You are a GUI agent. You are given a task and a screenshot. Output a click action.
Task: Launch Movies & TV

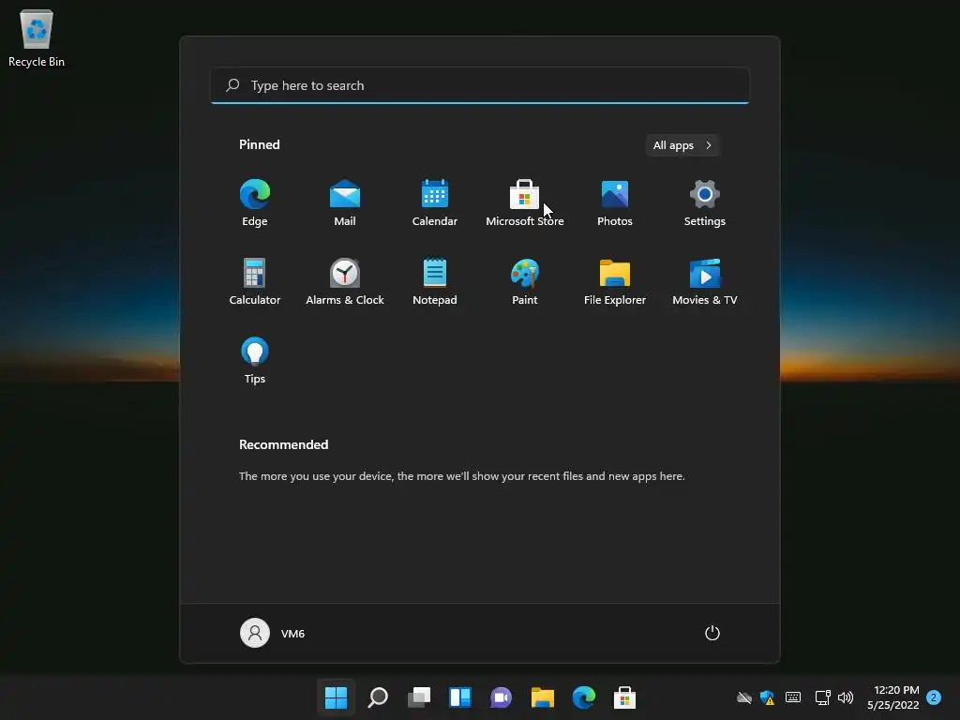(705, 281)
